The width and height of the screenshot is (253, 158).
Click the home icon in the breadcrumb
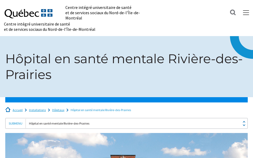pos(8,110)
